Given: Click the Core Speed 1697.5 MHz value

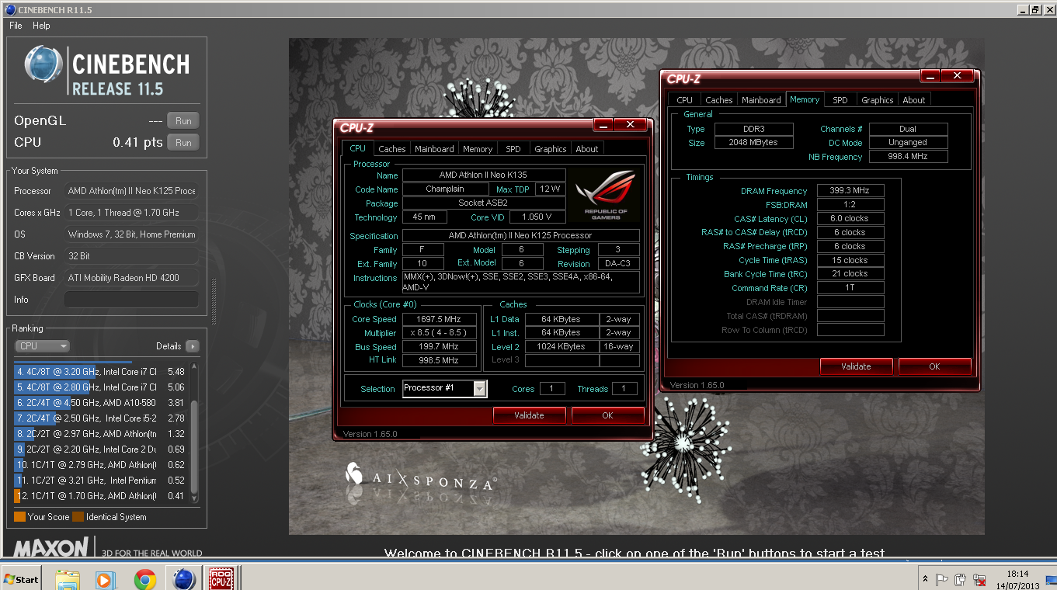Looking at the screenshot, I should tap(439, 319).
